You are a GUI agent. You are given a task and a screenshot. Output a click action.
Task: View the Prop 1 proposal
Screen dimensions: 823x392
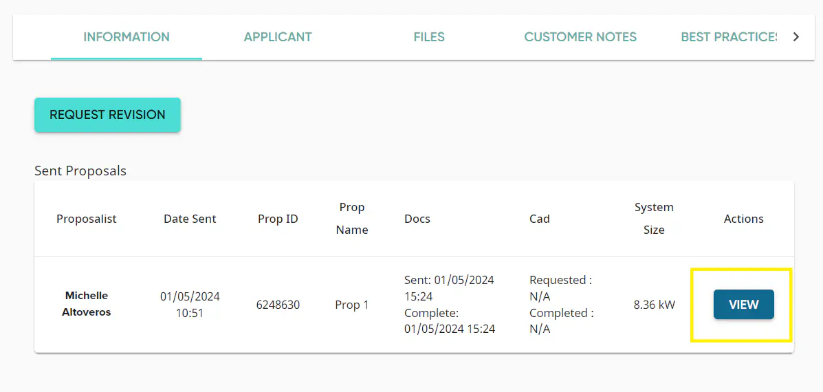pos(743,305)
